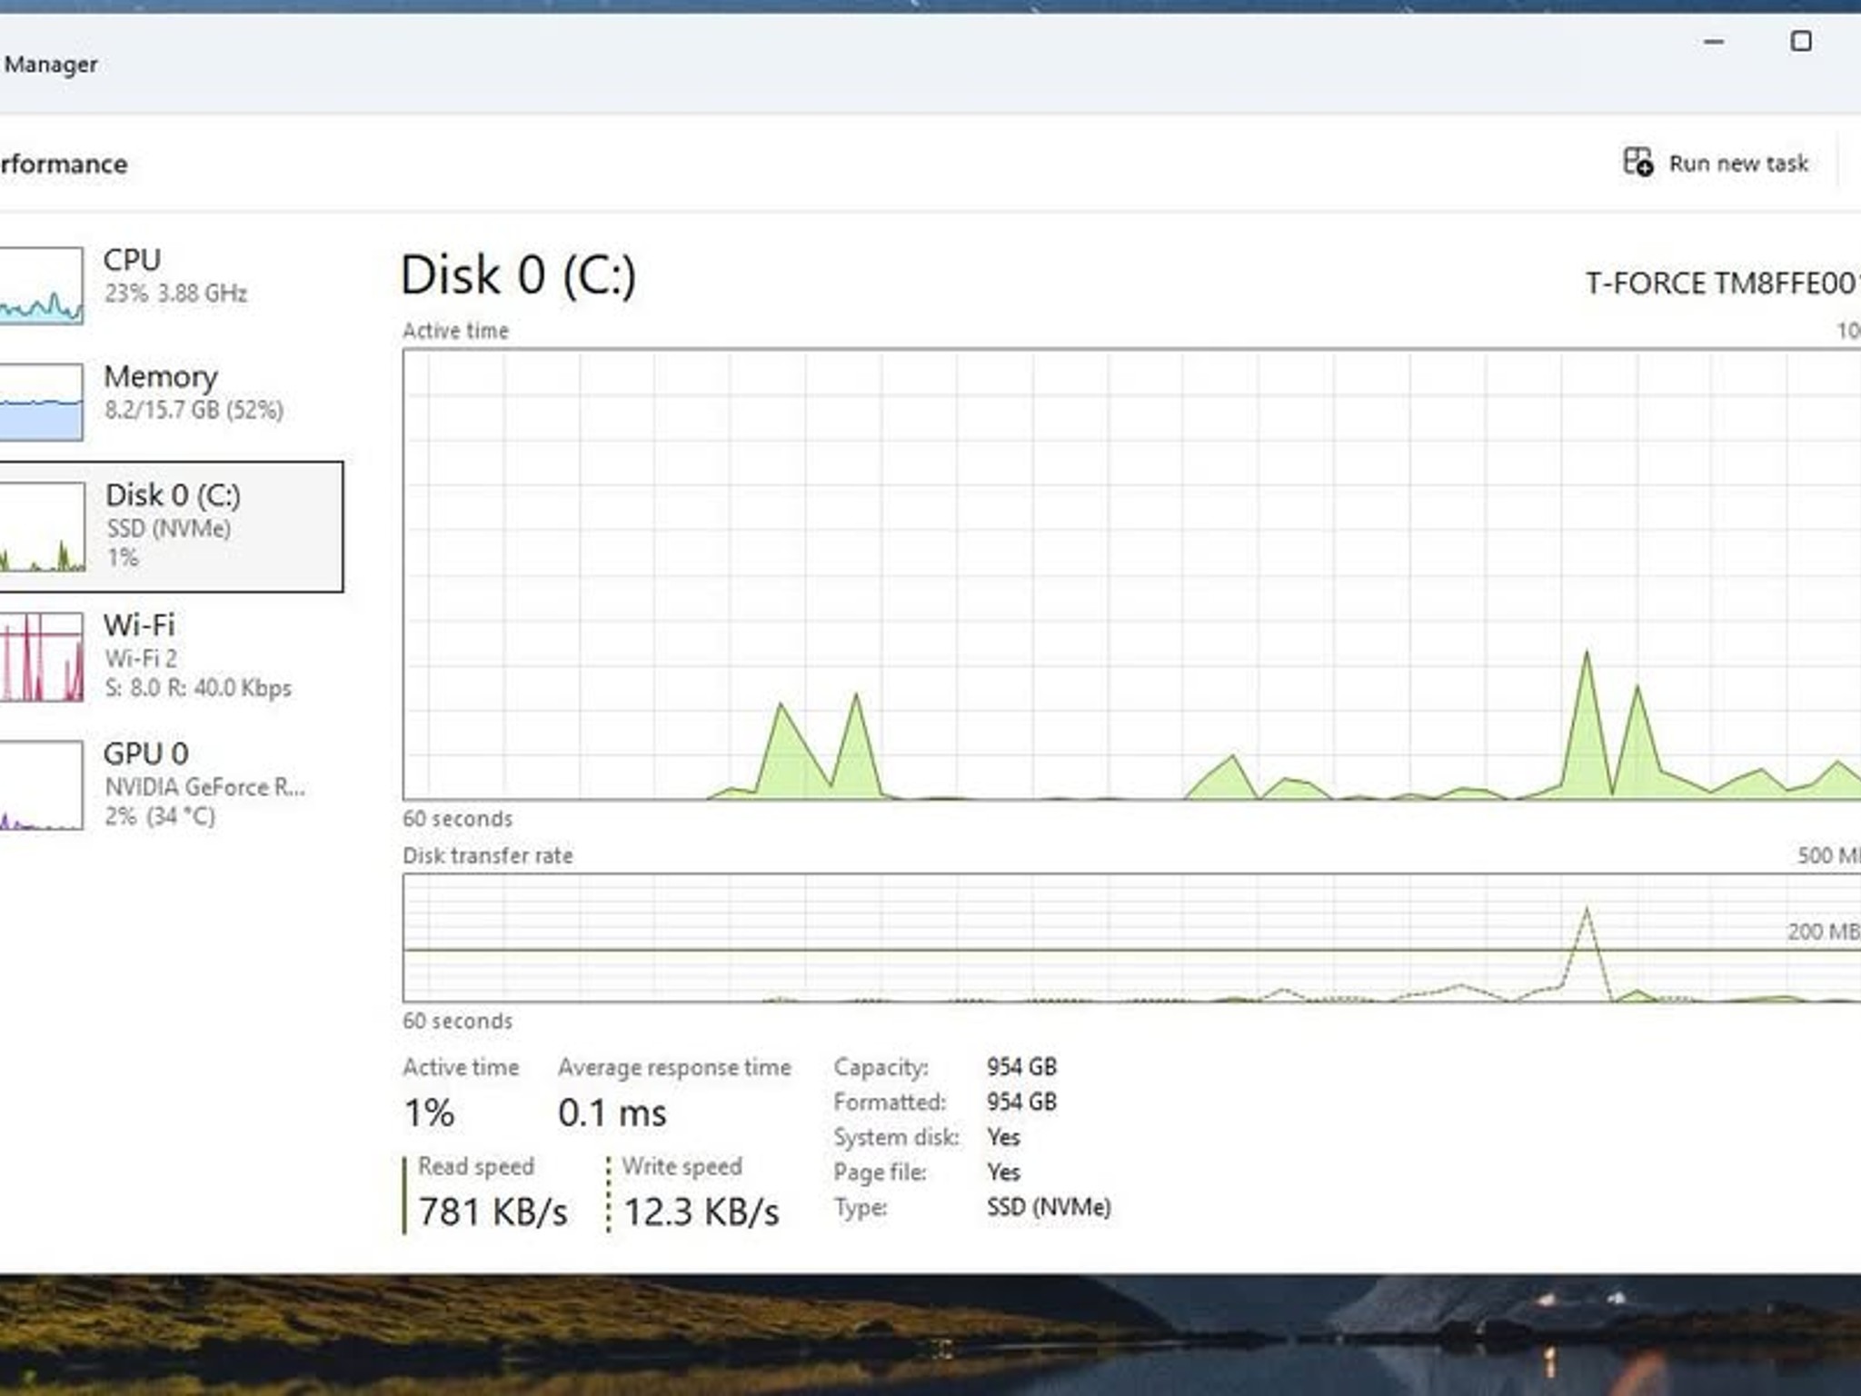This screenshot has height=1396, width=1861.
Task: Minimize the Task Manager window
Action: (x=1714, y=42)
